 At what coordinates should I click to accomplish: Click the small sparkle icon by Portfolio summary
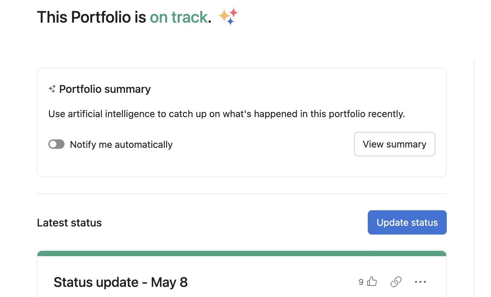point(52,89)
